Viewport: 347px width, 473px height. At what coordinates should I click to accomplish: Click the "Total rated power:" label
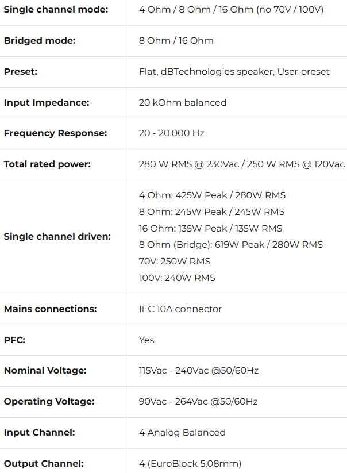coord(47,164)
